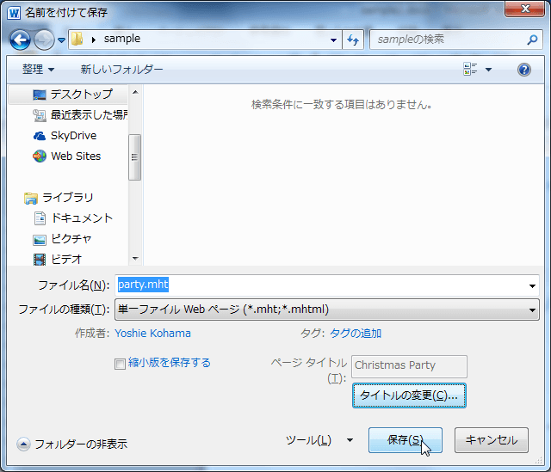Click the navigation pane scroll down arrow
551x472 pixels.
(x=135, y=259)
